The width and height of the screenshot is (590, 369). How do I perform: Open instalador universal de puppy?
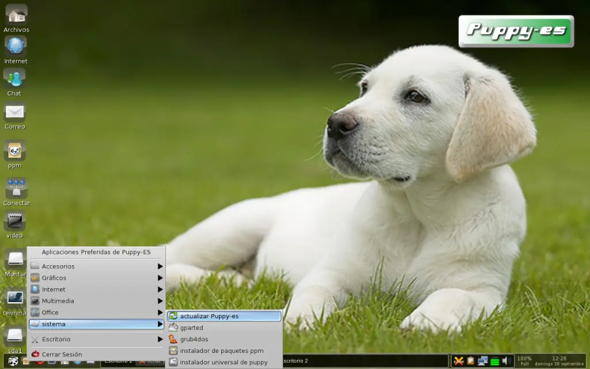pyautogui.click(x=224, y=362)
